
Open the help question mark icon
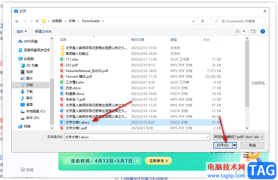(x=262, y=31)
